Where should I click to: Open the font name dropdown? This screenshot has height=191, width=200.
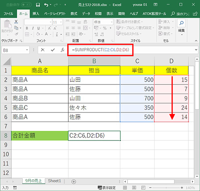pyautogui.click(x=50, y=22)
